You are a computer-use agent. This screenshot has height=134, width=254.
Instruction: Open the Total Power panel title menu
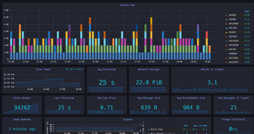click(43, 69)
